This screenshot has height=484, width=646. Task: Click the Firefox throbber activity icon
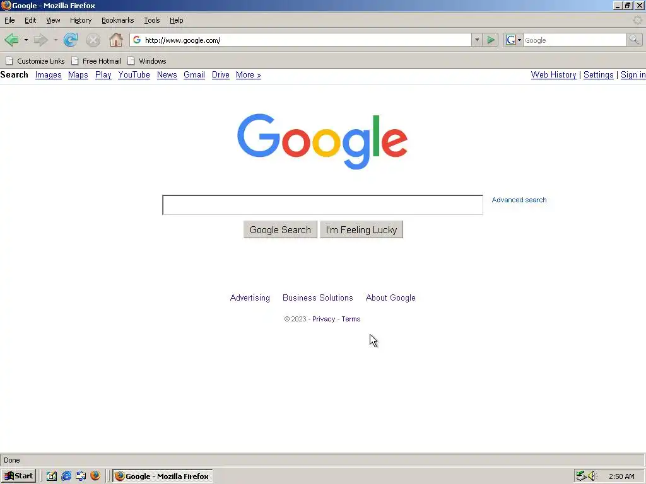pyautogui.click(x=637, y=20)
